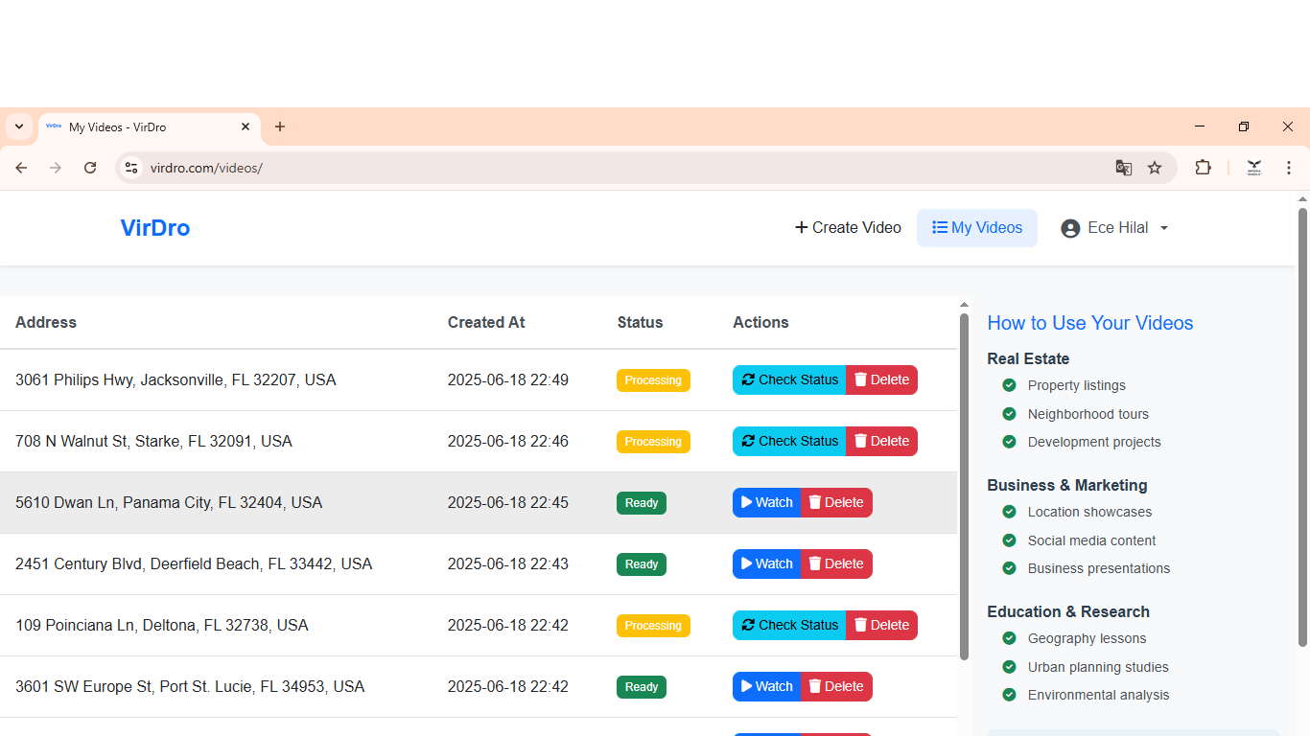The height and width of the screenshot is (736, 1310).
Task: Click the VirDro logo link
Action: pyautogui.click(x=155, y=228)
